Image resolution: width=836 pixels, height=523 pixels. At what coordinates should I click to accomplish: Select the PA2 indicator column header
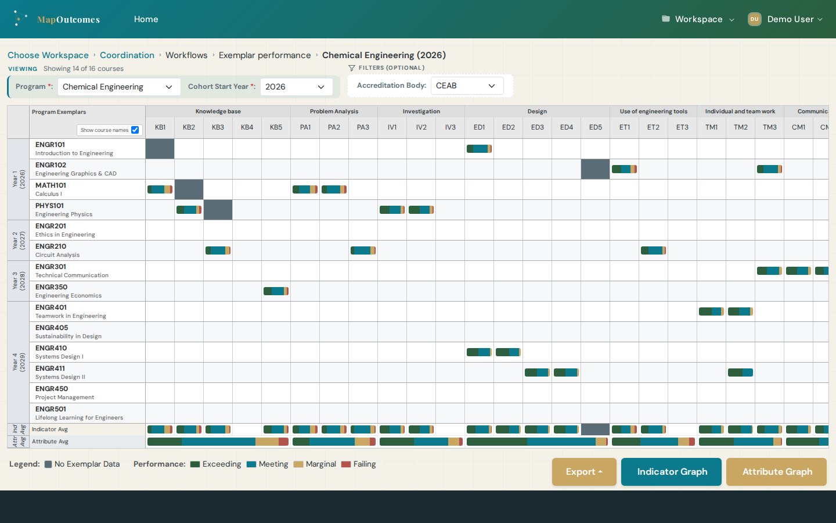[x=334, y=127]
